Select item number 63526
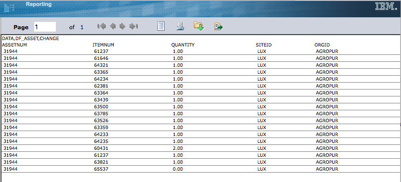This screenshot has width=401, height=182. pyautogui.click(x=101, y=120)
